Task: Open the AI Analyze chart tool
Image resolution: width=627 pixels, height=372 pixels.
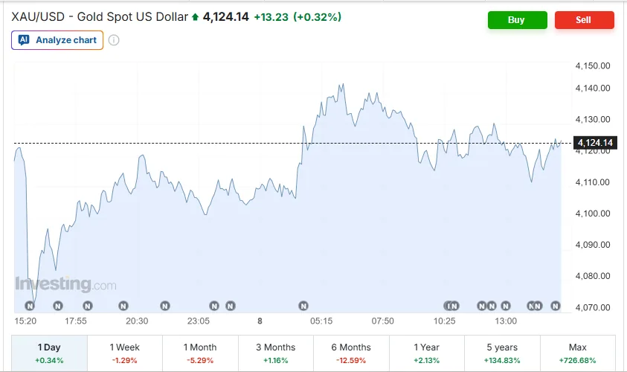Action: pos(57,40)
